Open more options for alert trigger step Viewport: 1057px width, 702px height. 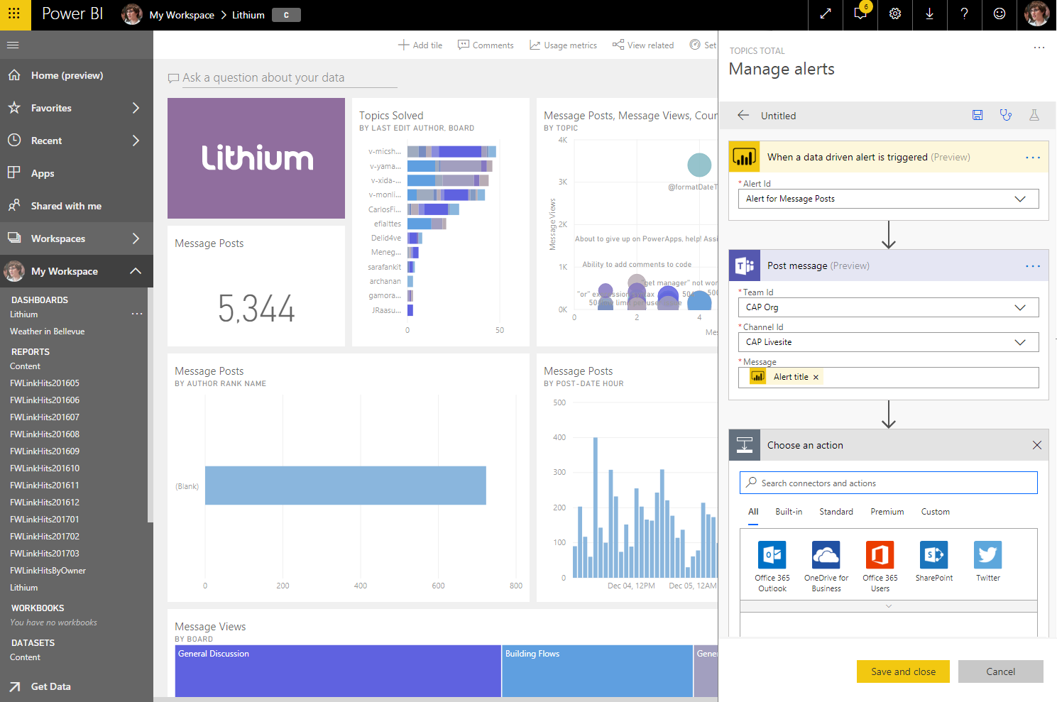point(1033,158)
